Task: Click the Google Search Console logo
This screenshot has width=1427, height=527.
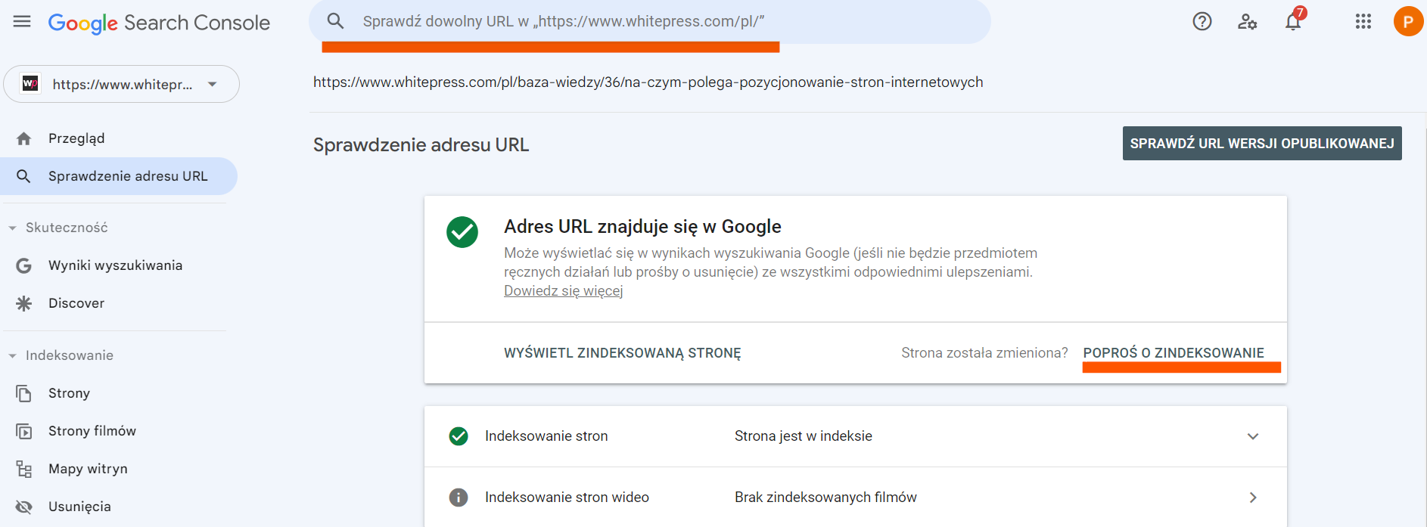Action: [x=159, y=23]
